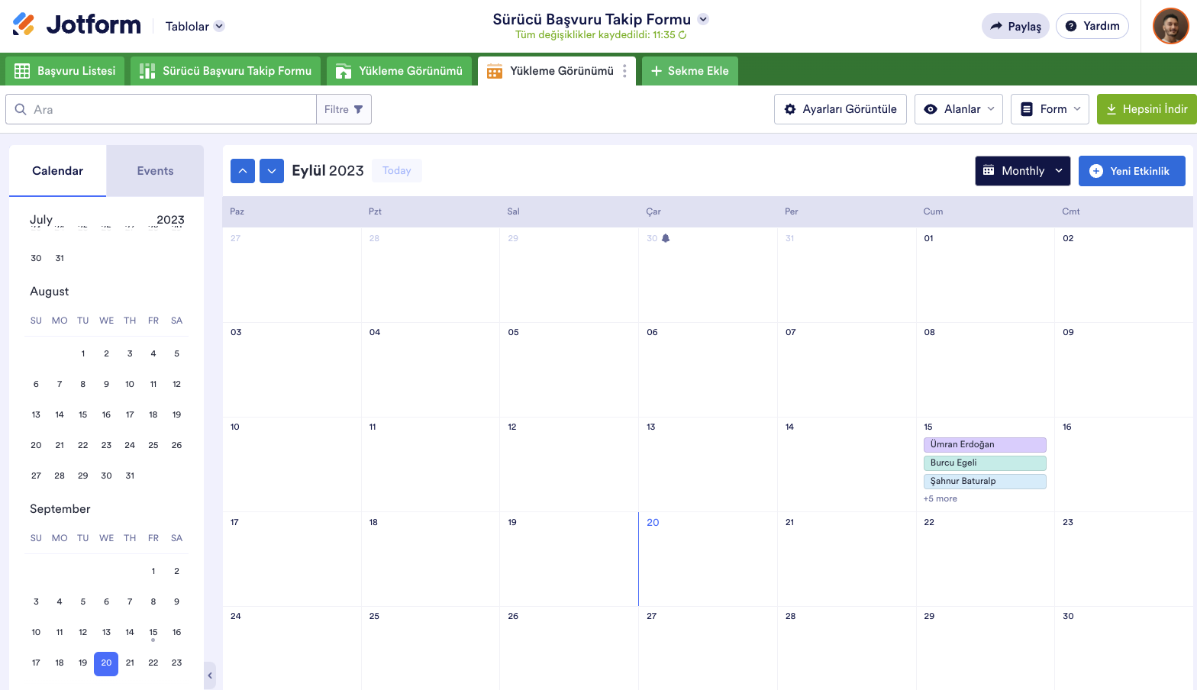Show the +5 more events link
Viewport: 1197px width, 690px height.
point(940,498)
